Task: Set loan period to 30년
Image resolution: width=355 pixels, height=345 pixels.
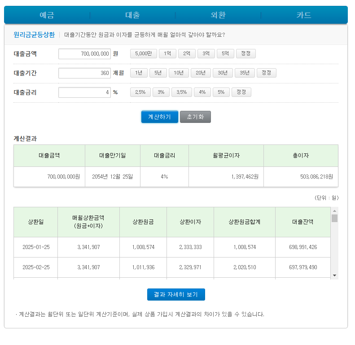Action: (x=223, y=73)
